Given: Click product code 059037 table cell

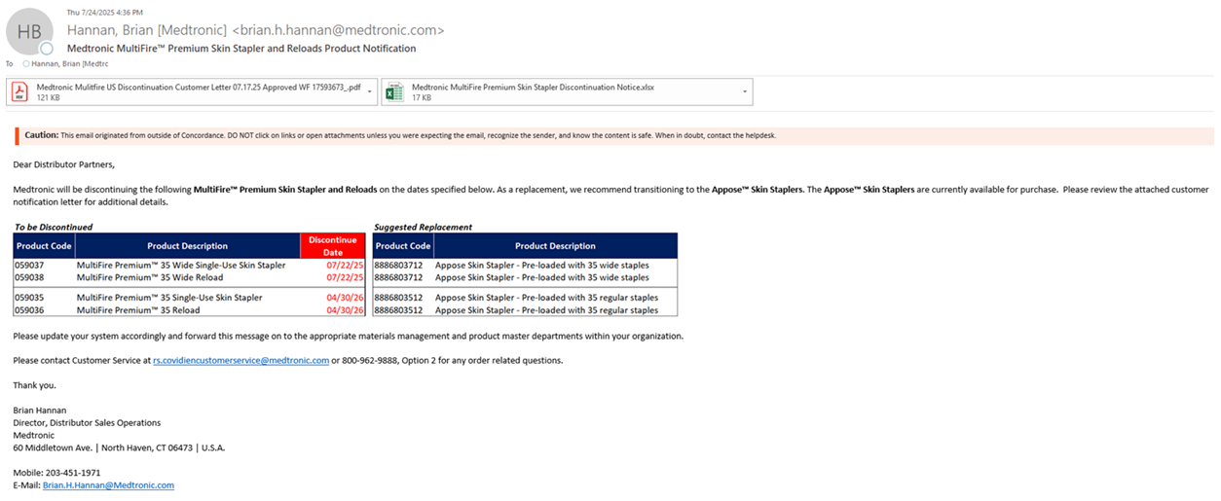Looking at the screenshot, I should coord(30,265).
